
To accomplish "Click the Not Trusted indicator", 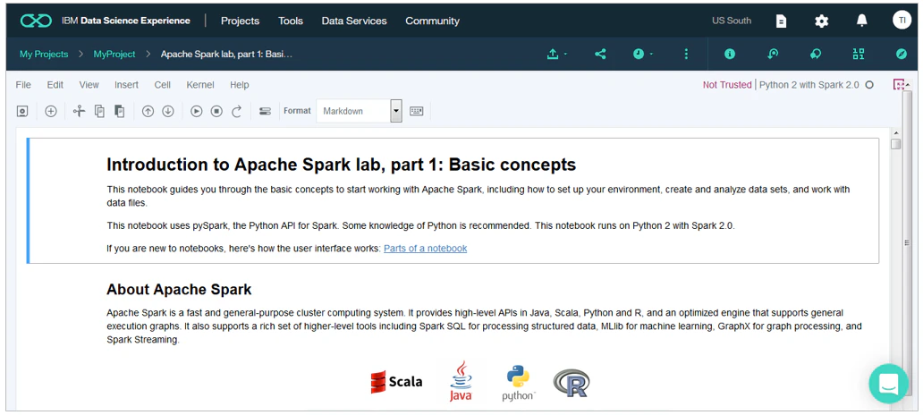I will [727, 85].
